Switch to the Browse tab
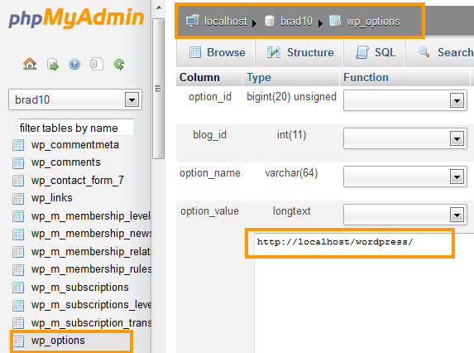 coord(215,53)
